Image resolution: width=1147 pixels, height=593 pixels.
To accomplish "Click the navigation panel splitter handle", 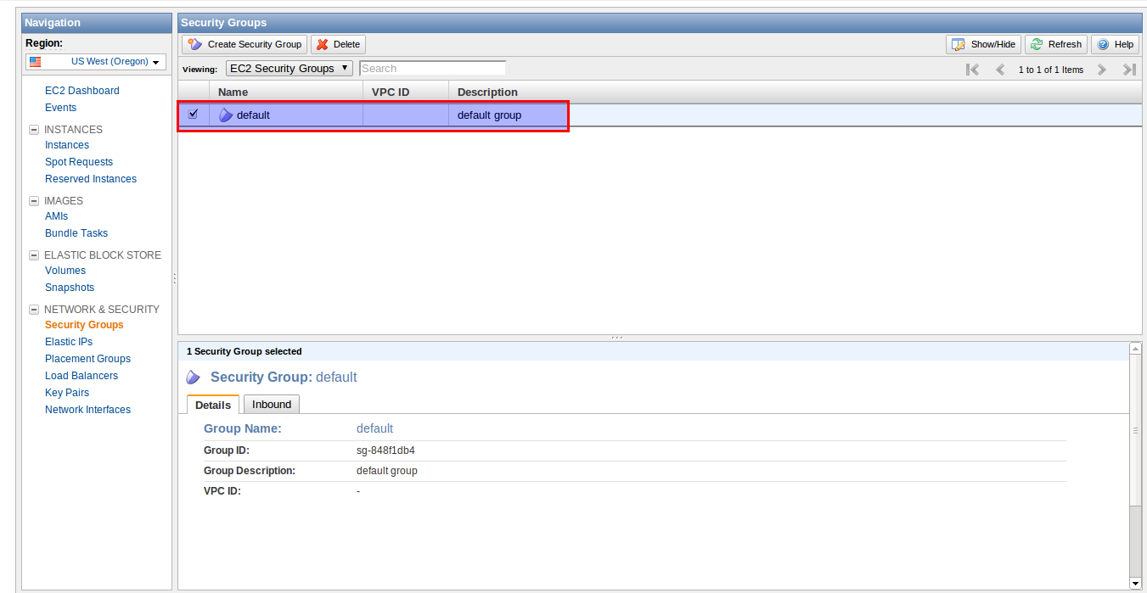I will pyautogui.click(x=175, y=278).
